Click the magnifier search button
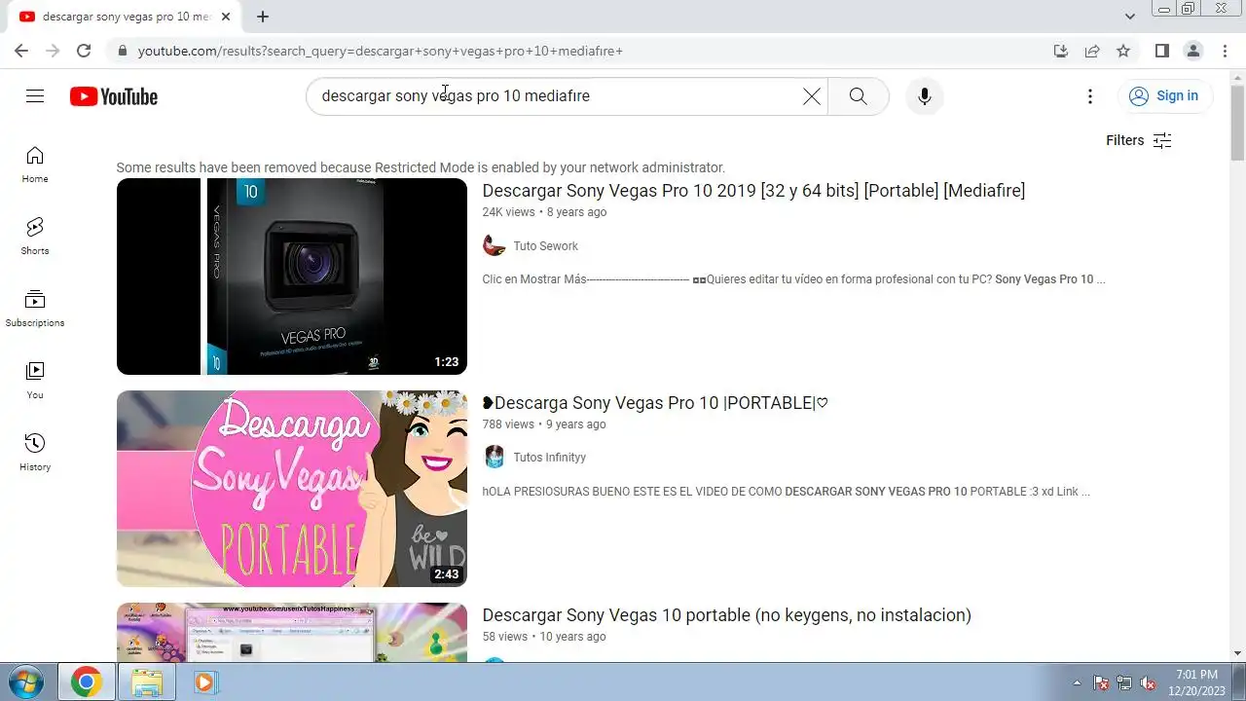 click(858, 95)
